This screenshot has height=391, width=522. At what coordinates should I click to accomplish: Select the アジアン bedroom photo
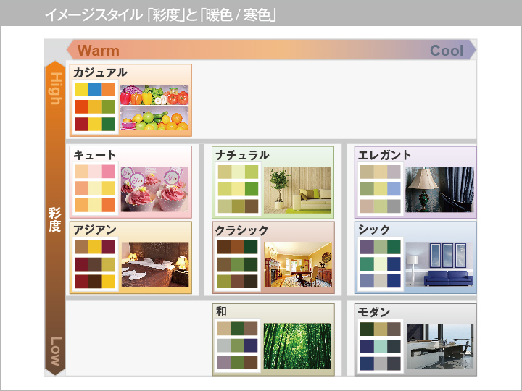[154, 264]
